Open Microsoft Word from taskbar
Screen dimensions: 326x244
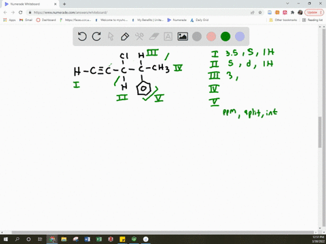(88, 239)
